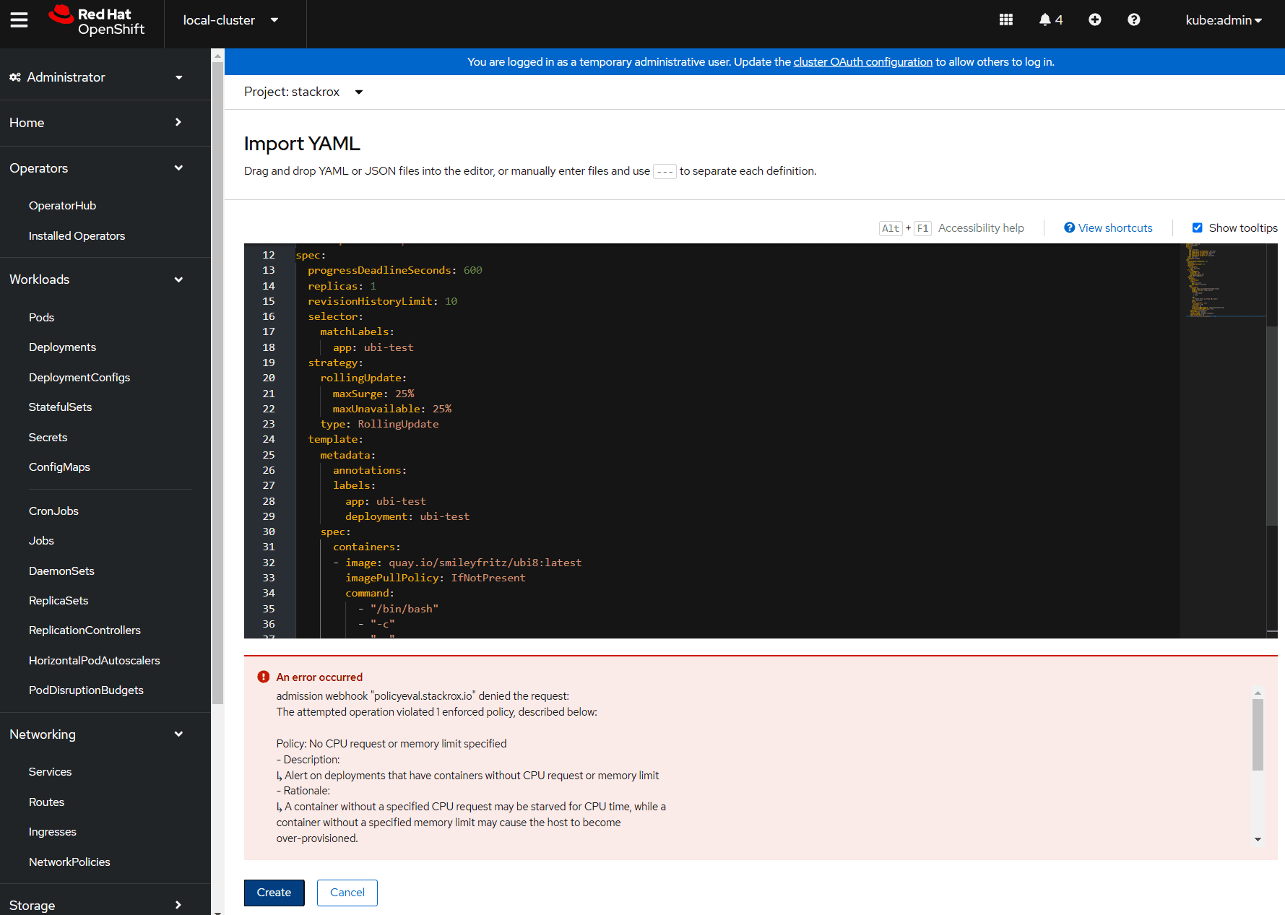The image size is (1285, 915).
Task: Open the Deployments page
Action: tap(62, 347)
